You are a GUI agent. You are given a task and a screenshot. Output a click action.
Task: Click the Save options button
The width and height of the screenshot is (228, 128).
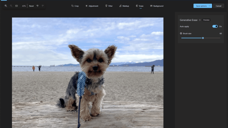[201, 6]
